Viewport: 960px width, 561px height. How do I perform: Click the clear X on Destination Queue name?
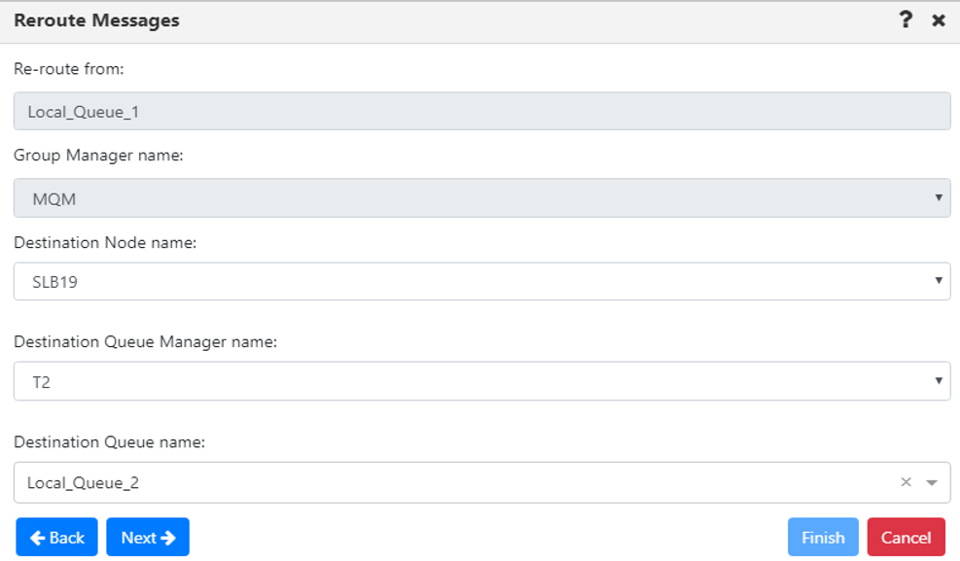[905, 480]
